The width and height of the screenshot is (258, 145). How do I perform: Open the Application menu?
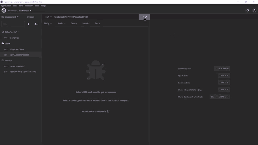[x=6, y=6]
